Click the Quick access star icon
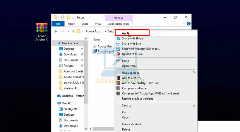The height and width of the screenshot is (132, 240). pos(59,43)
